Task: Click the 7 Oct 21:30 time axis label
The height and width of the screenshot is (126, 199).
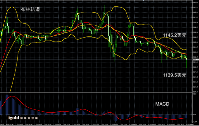Action: [x=114, y=124]
